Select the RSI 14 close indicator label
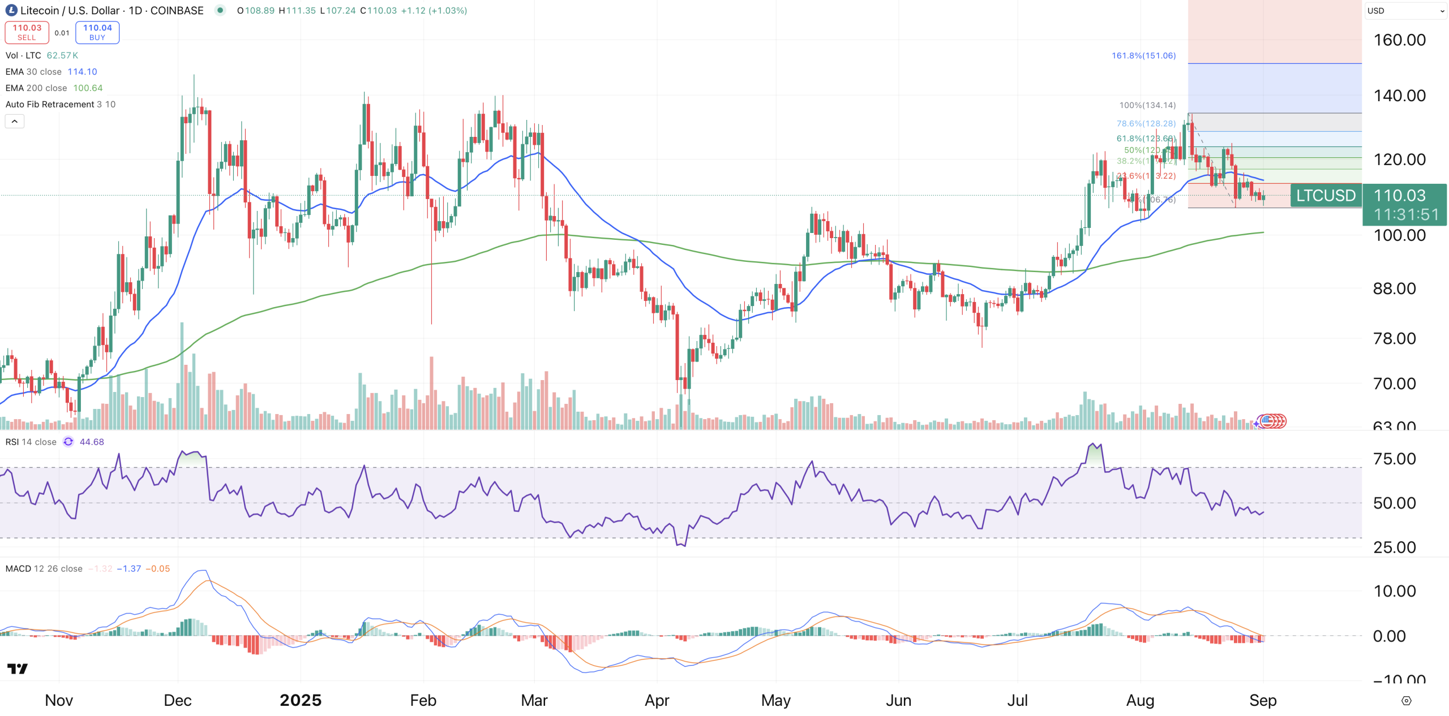1449x716 pixels. pyautogui.click(x=31, y=442)
